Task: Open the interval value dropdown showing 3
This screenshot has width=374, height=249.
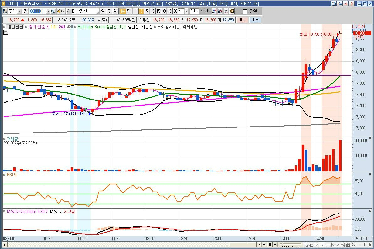Action: [186, 11]
